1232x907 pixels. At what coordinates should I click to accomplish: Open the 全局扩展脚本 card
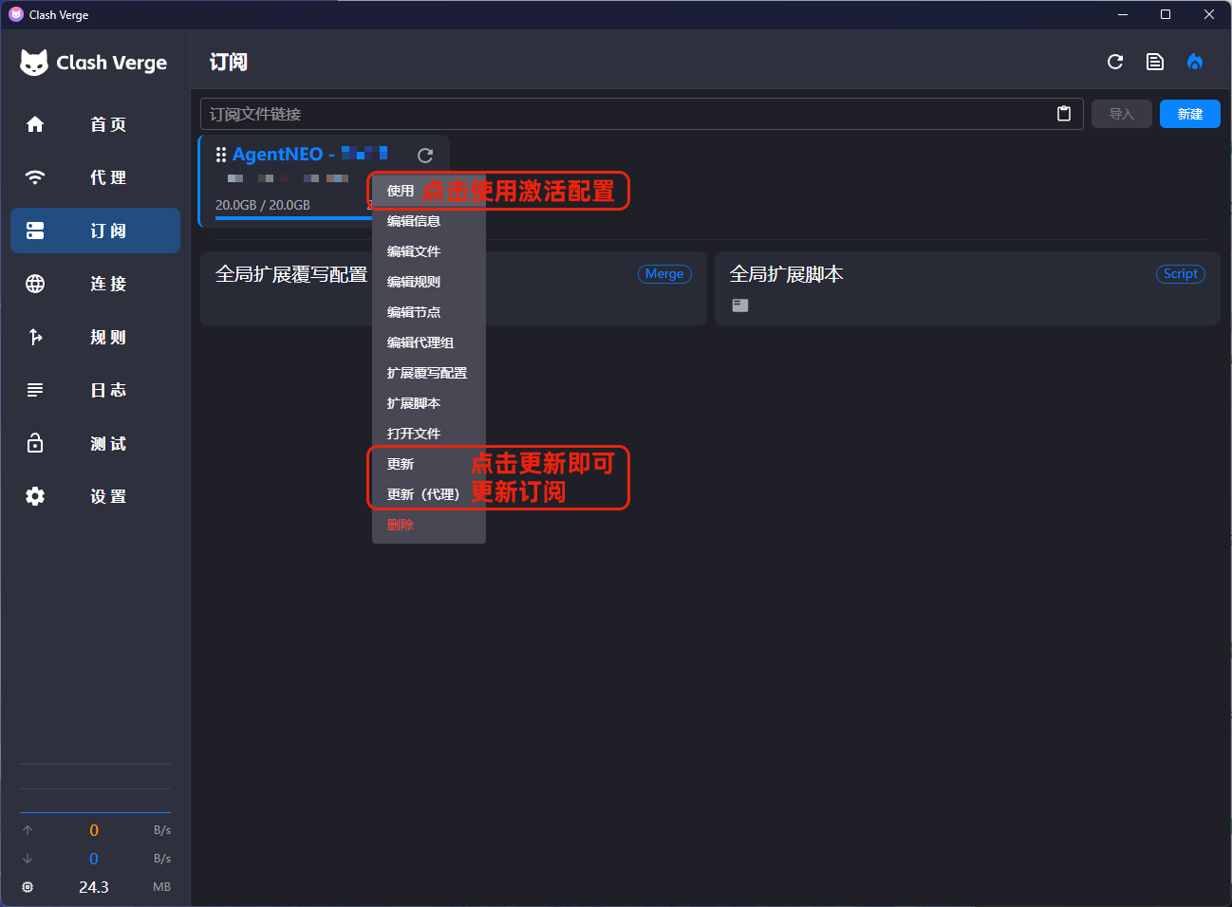tap(967, 288)
